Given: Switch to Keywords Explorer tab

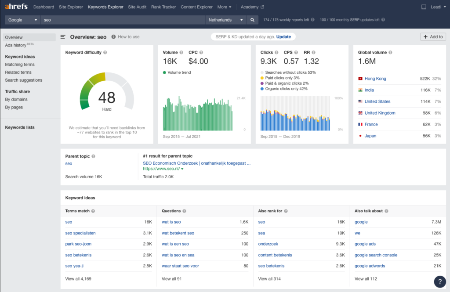Looking at the screenshot, I should tap(105, 7).
